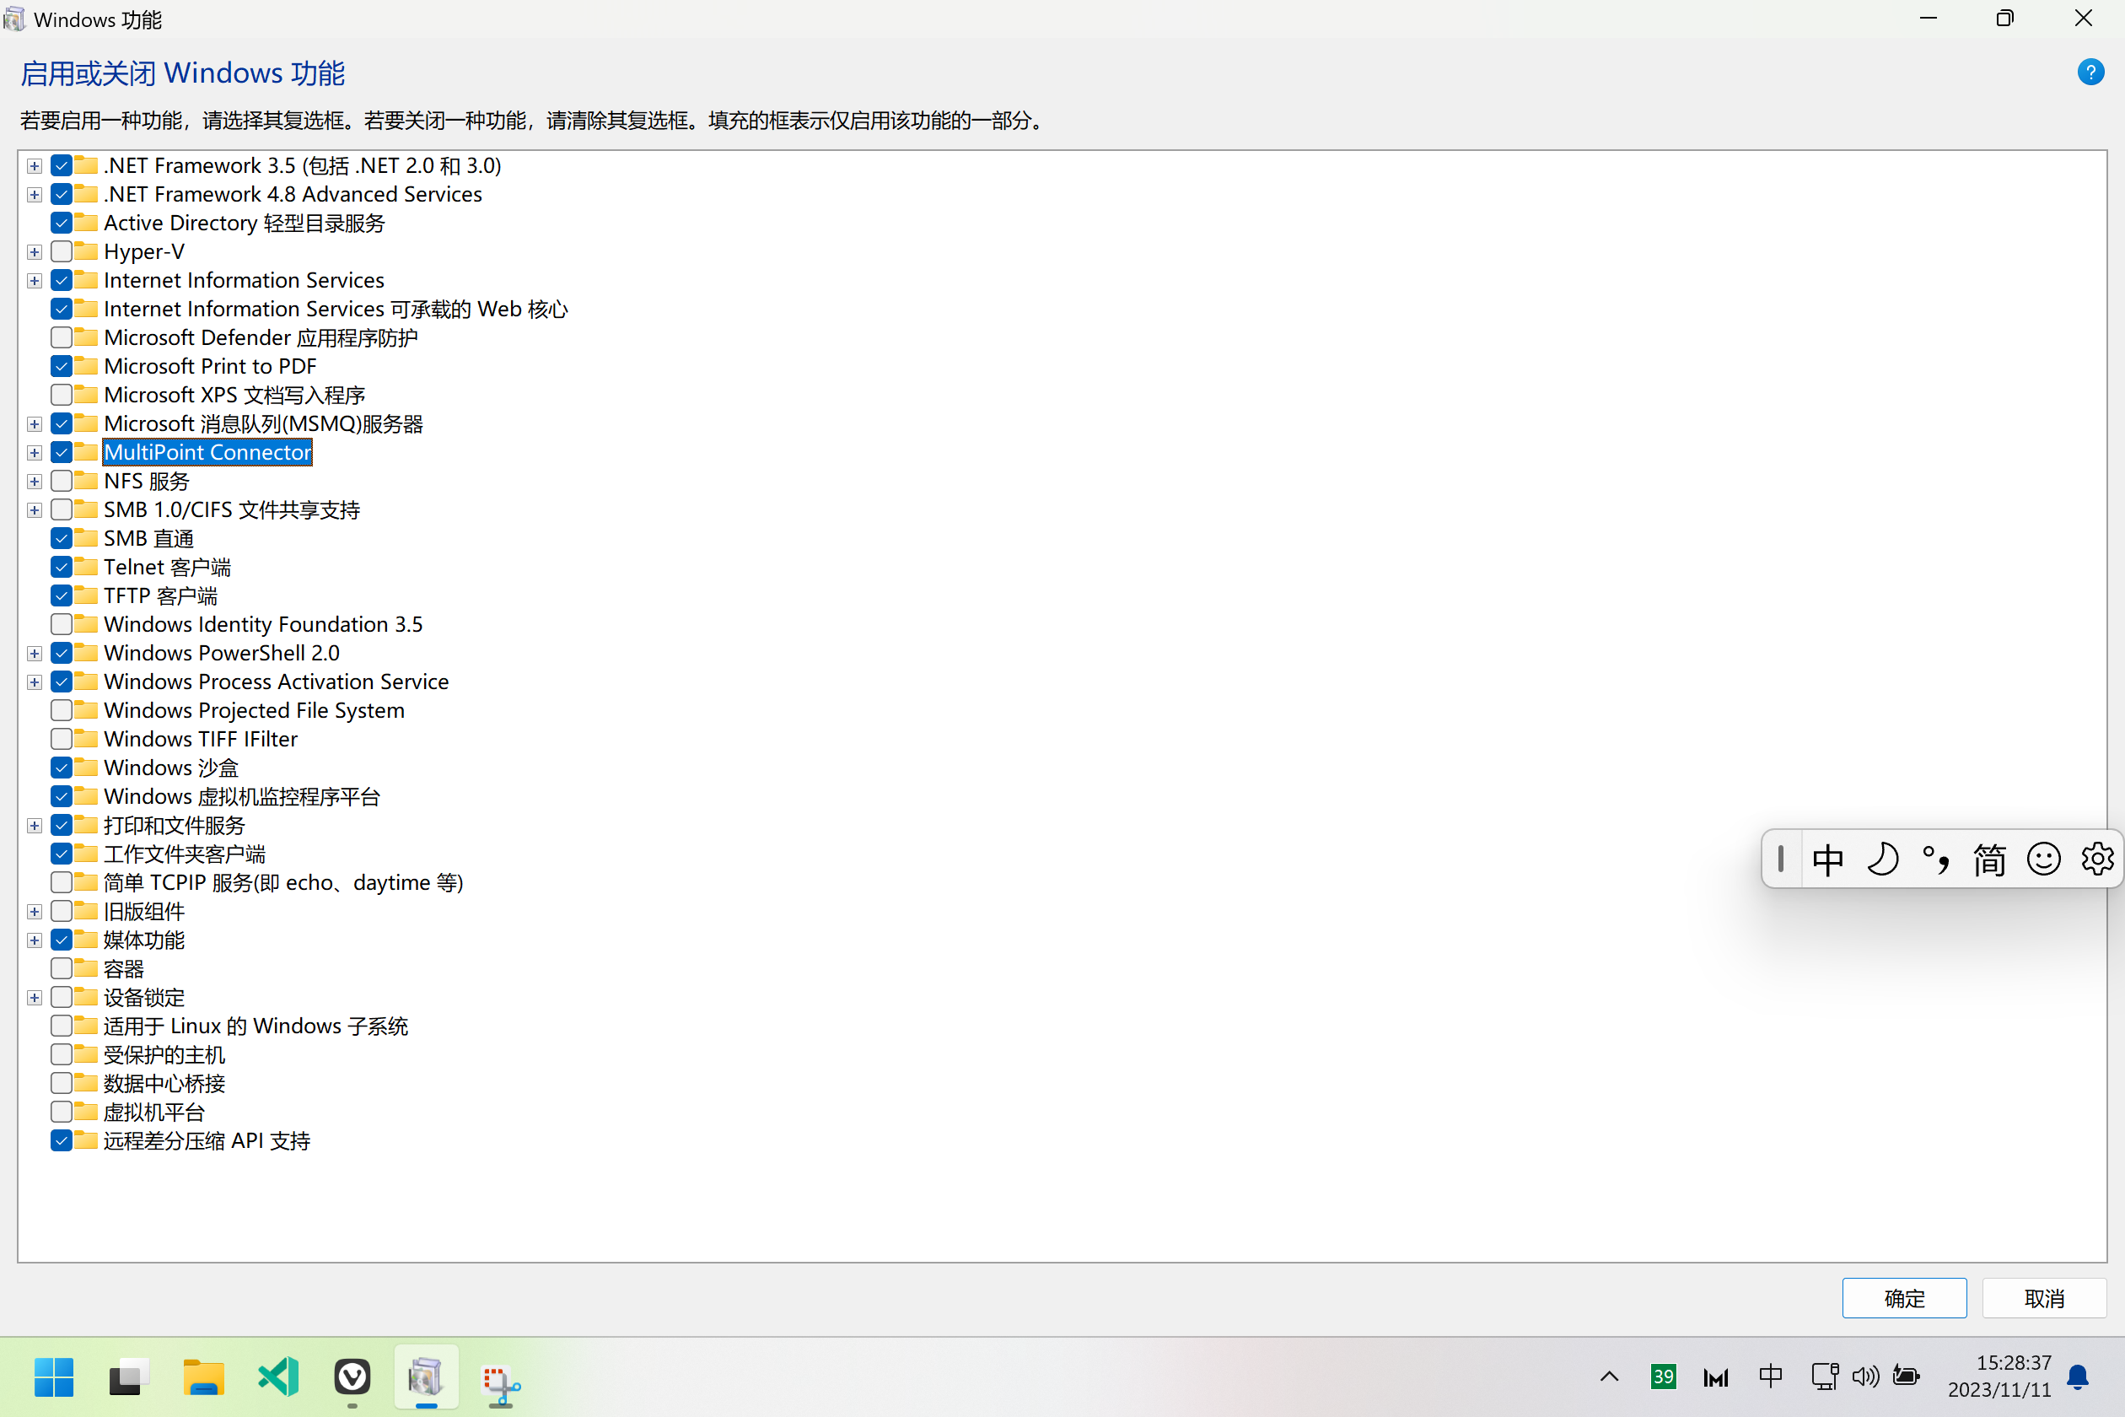Viewport: 2125px width, 1417px height.
Task: Open the help question mark icon
Action: pyautogui.click(x=2090, y=73)
